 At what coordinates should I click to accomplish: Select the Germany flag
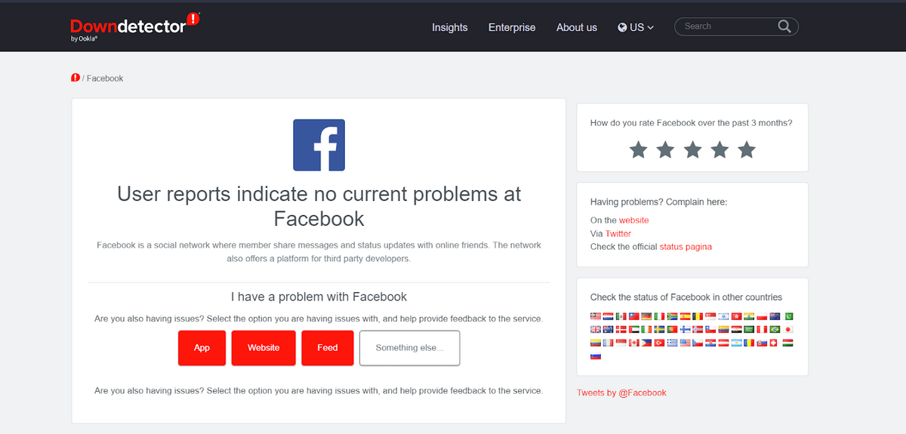646,316
